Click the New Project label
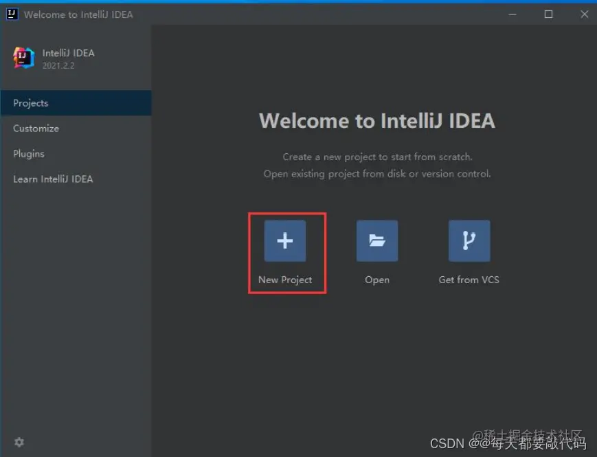The image size is (597, 457). [x=285, y=280]
